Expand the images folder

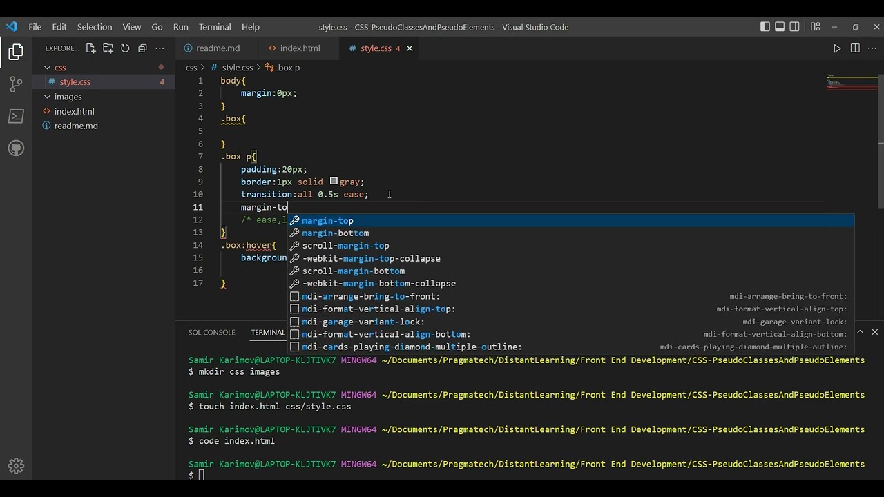(x=104, y=97)
